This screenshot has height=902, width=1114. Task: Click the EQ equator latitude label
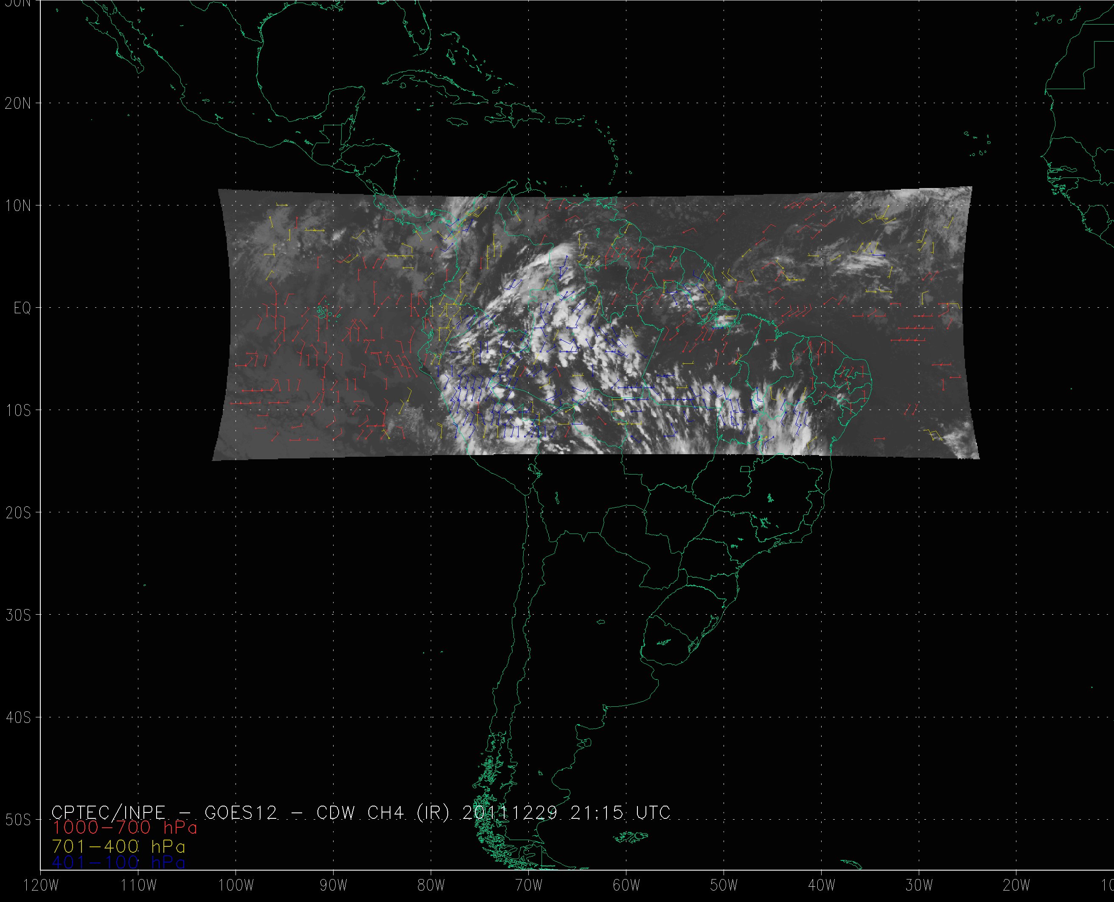[22, 309]
